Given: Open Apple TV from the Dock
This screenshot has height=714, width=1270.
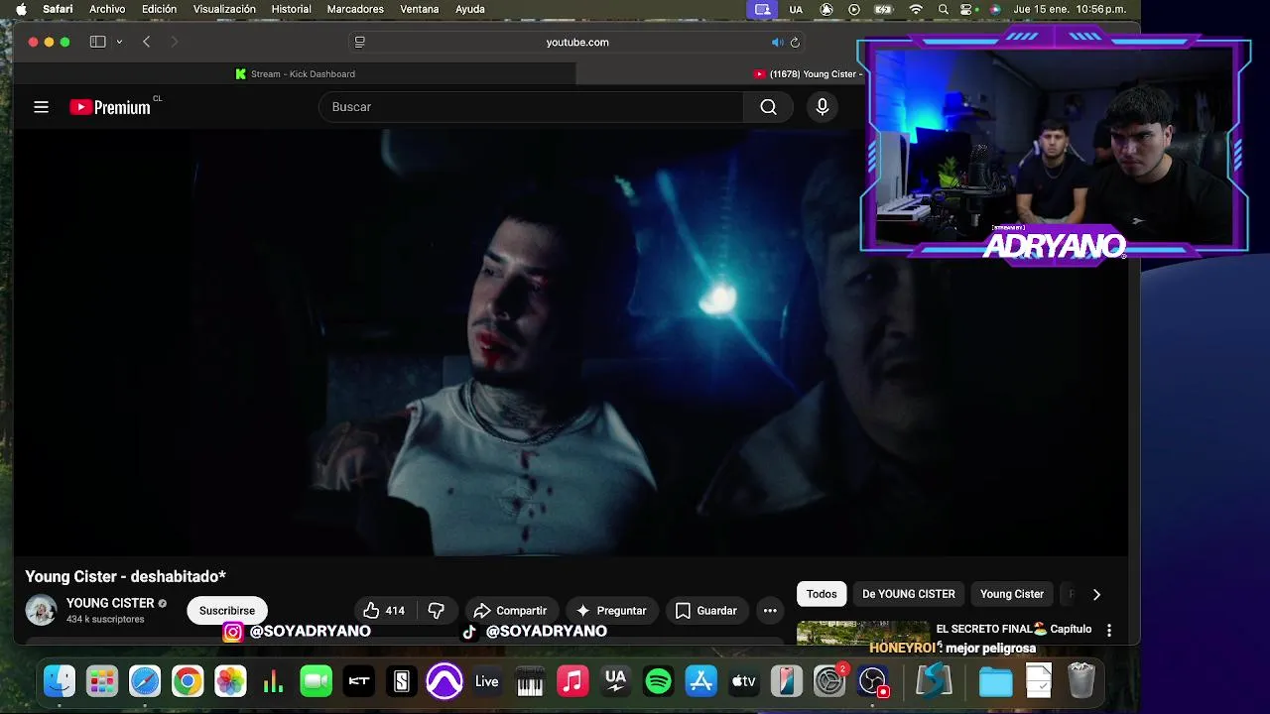Looking at the screenshot, I should (744, 681).
